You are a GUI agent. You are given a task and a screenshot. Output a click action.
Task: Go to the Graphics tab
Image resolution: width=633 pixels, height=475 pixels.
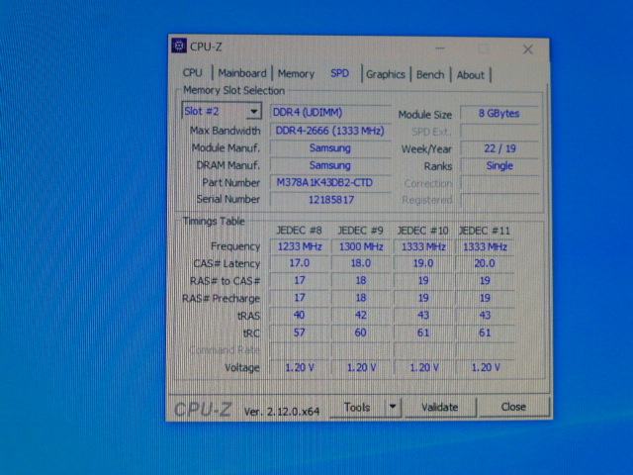pos(386,75)
